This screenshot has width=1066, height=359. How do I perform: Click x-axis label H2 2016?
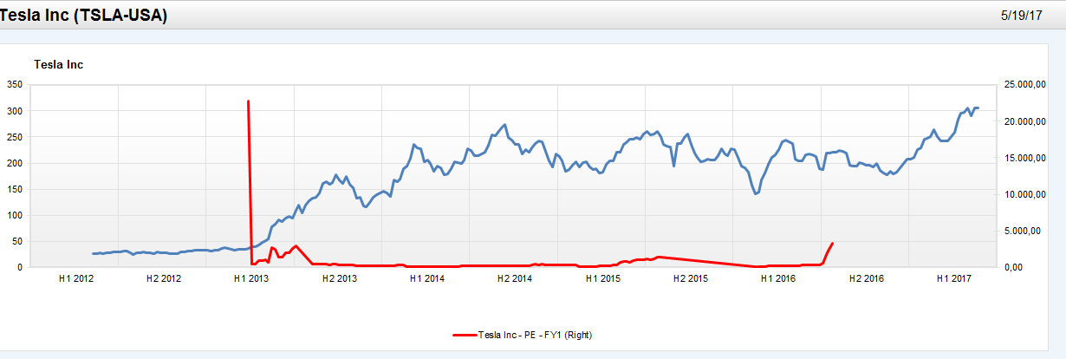(x=866, y=278)
